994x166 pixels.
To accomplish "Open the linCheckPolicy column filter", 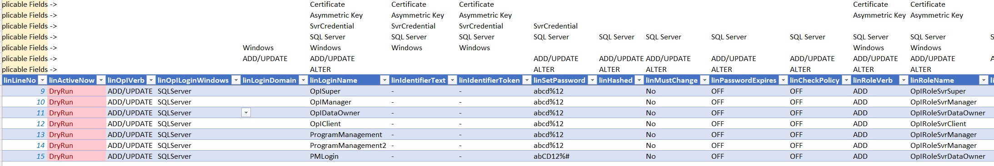I will [846, 81].
